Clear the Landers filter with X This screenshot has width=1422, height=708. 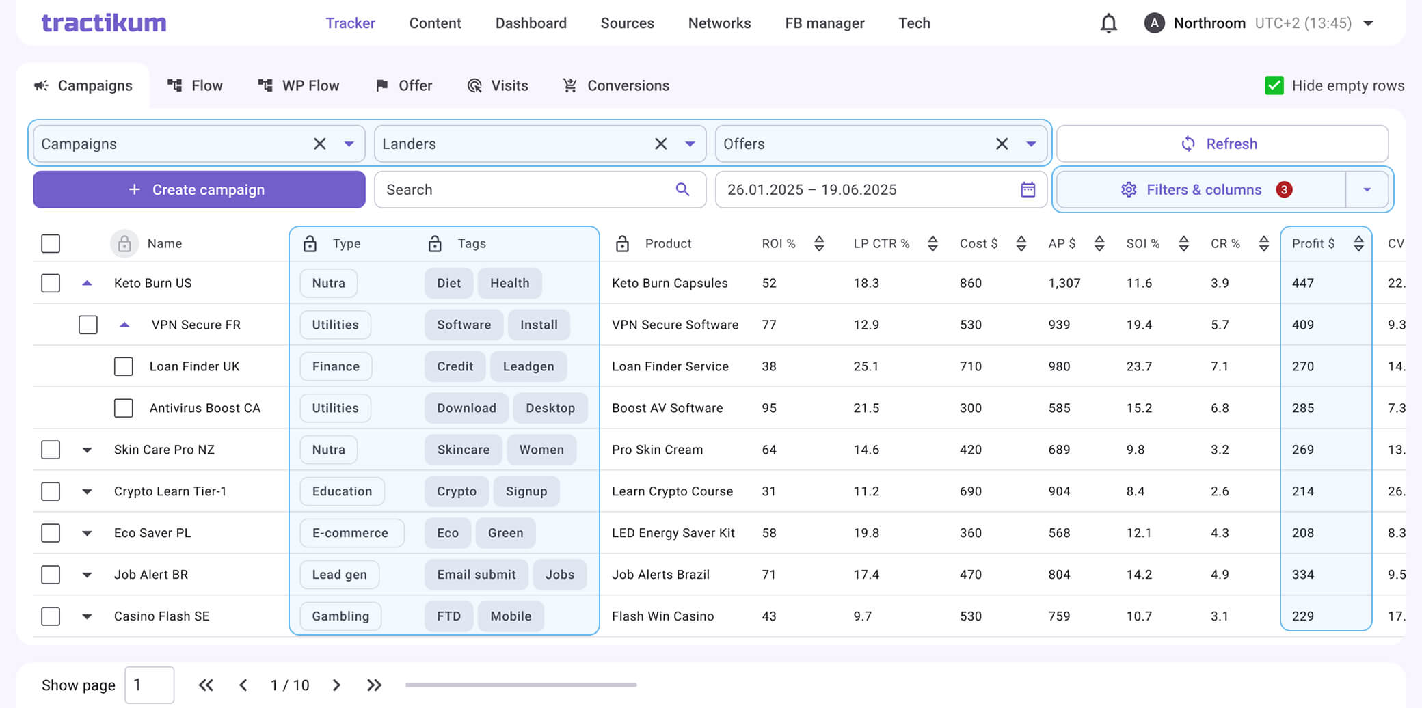tap(660, 144)
